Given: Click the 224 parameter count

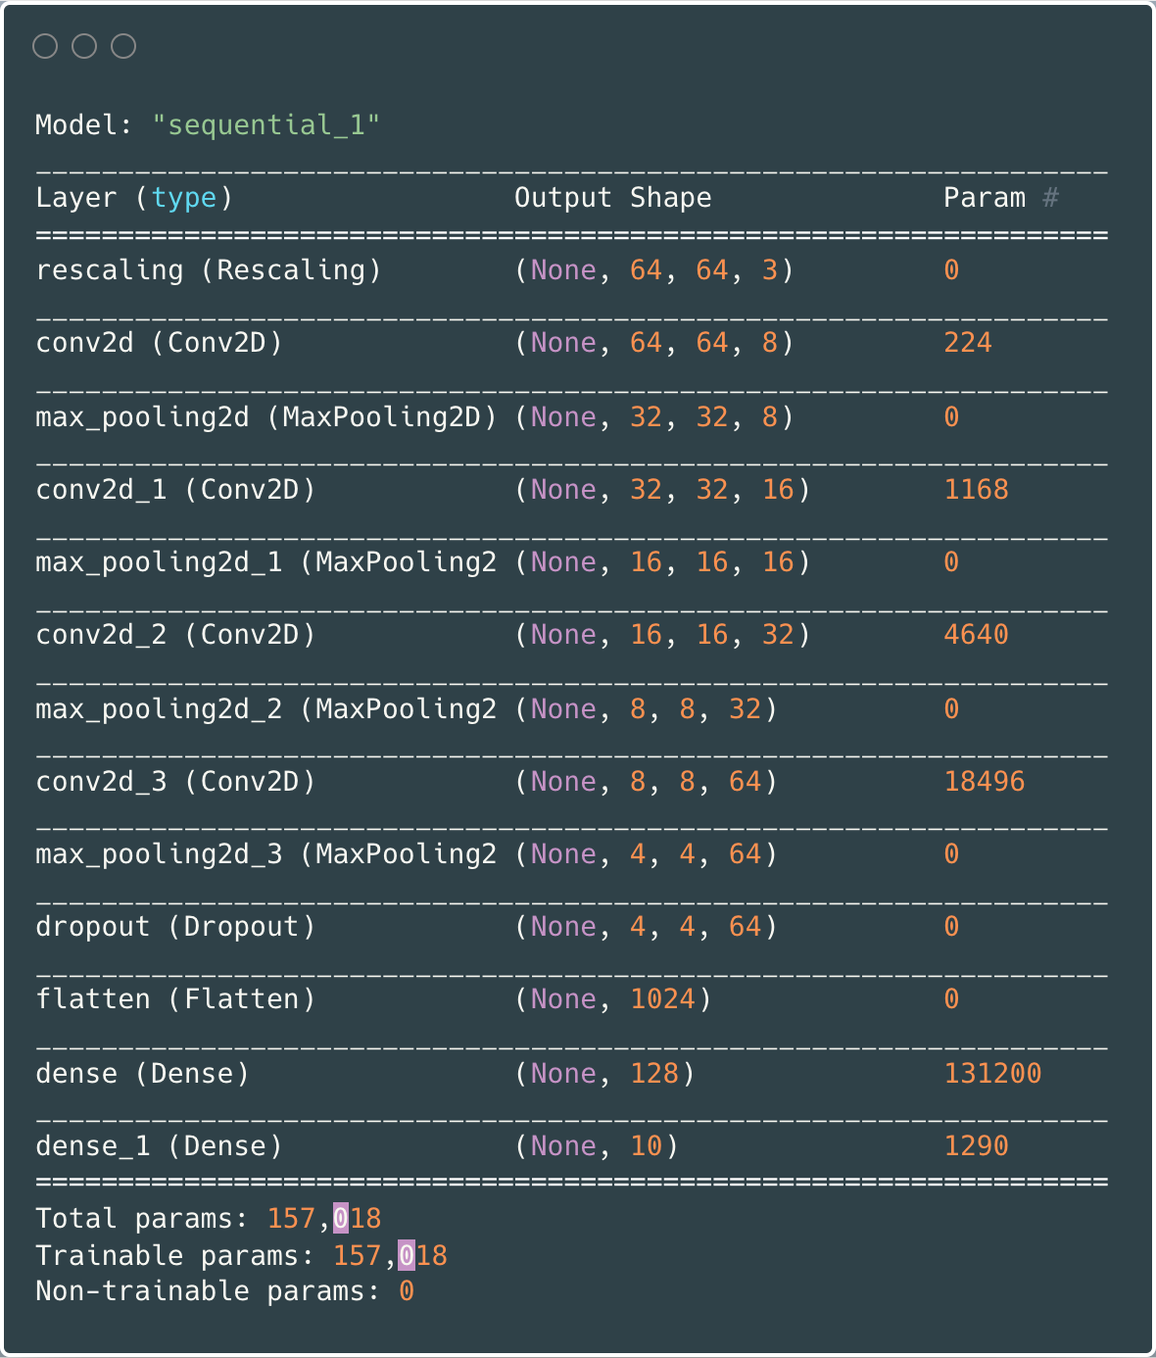Looking at the screenshot, I should point(968,343).
